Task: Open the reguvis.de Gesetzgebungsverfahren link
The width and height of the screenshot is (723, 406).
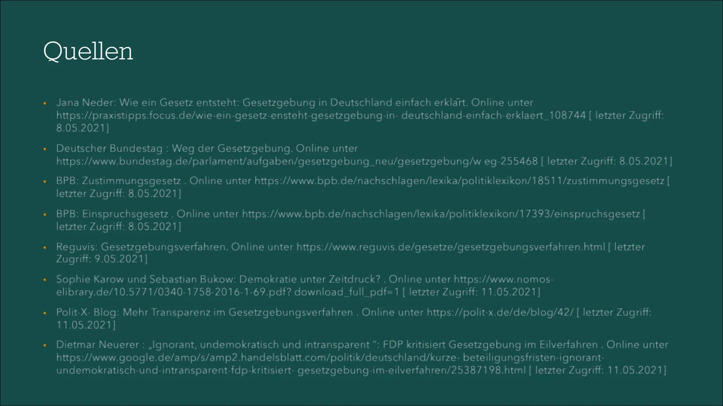Action: tap(450, 247)
